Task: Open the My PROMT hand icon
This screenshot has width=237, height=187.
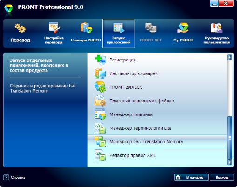Action: (x=183, y=28)
